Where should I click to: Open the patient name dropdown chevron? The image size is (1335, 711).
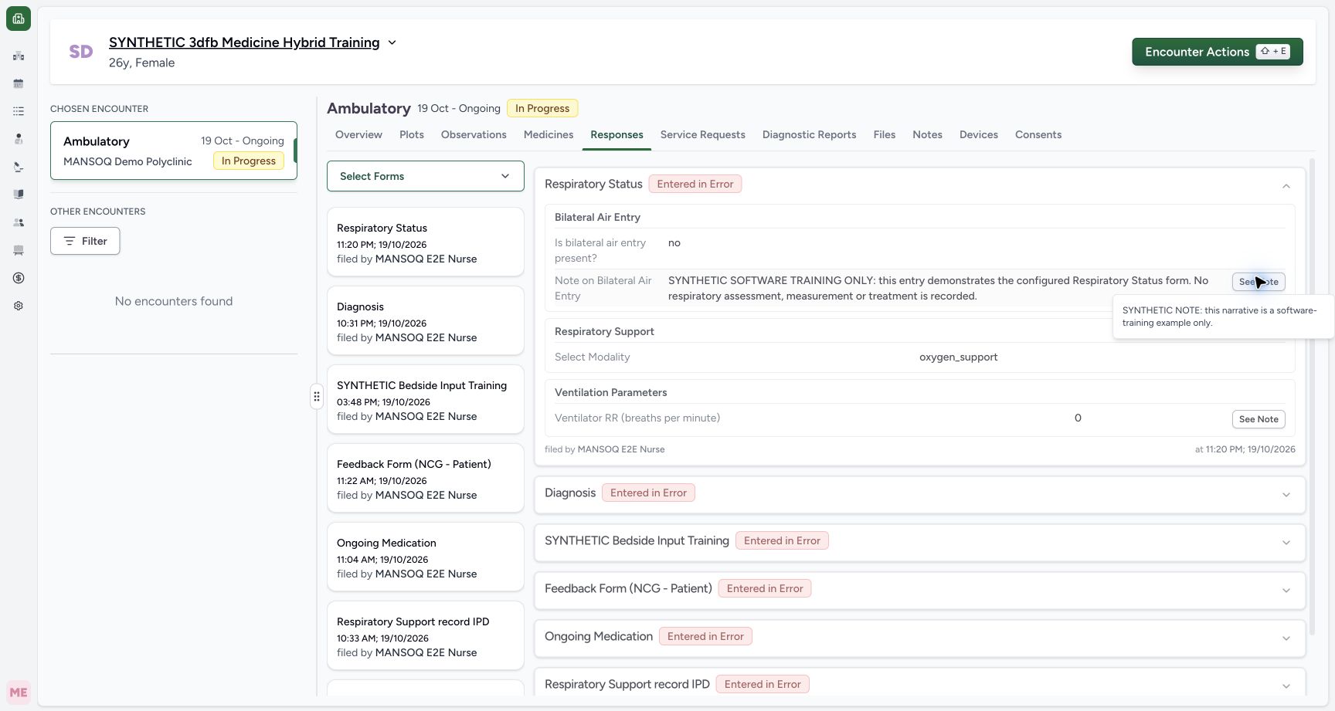coord(392,42)
